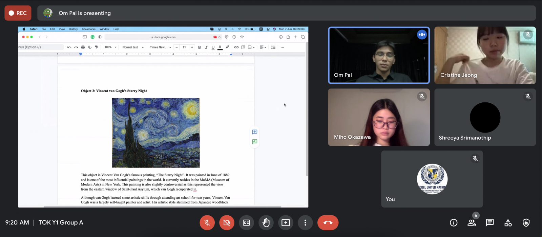
Task: Click the add comment icon beside the document
Action: [x=255, y=132]
